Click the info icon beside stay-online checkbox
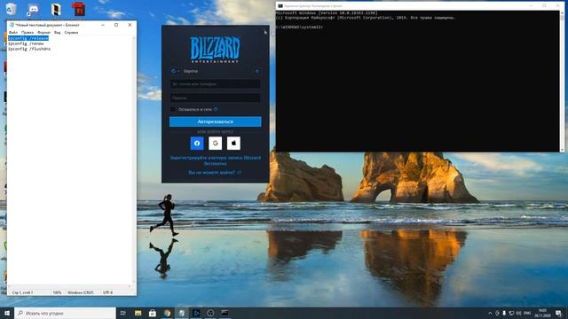The image size is (568, 319). point(216,109)
